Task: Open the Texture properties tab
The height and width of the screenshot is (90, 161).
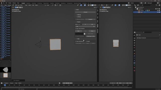Action: pos(134,70)
